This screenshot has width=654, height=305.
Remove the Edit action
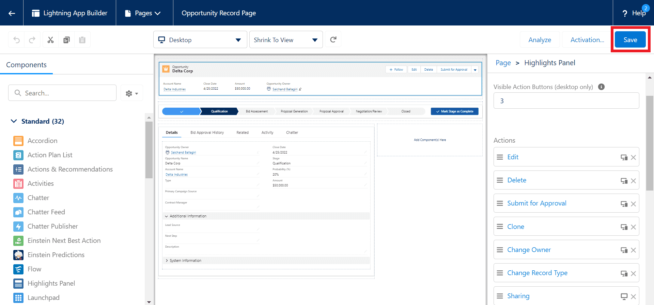(633, 157)
